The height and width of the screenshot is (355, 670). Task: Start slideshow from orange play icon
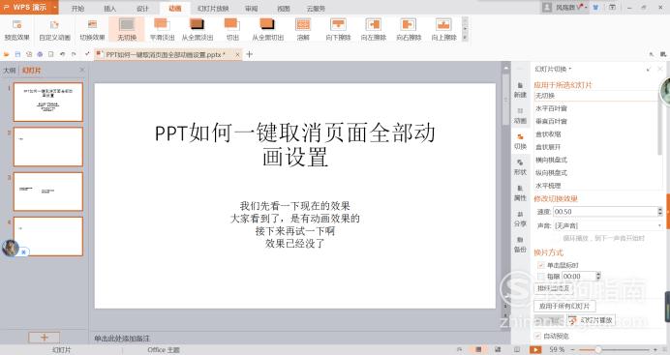(535, 349)
